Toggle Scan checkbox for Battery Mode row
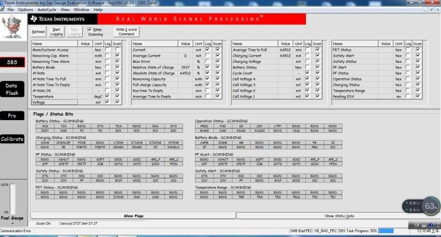Screen dimensions: 441x237 tap(117, 67)
